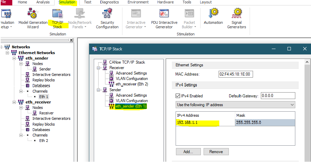Open Advanced Settings under Sender
This screenshot has height=162, width=311.
click(131, 95)
